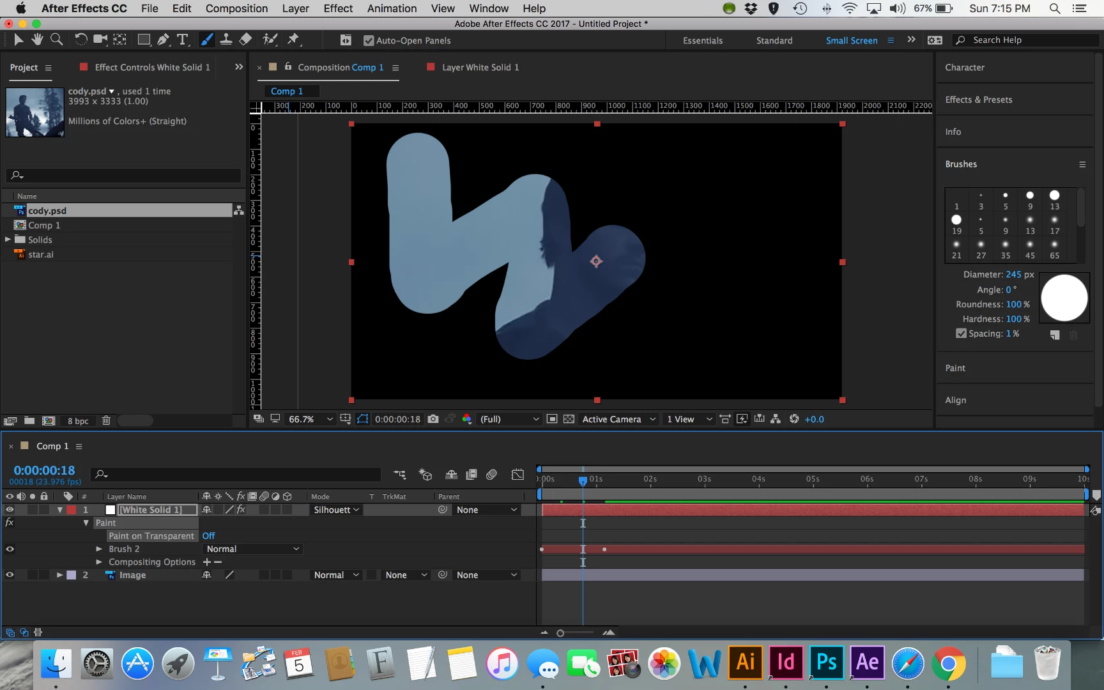Open the Graph Editor in timeline

(517, 474)
